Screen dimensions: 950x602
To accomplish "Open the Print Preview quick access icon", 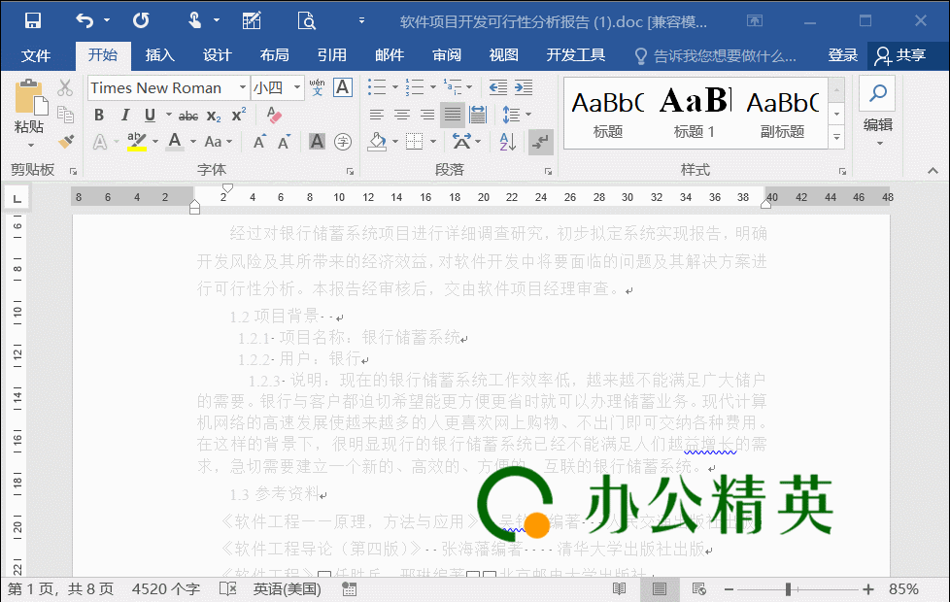I will point(307,21).
